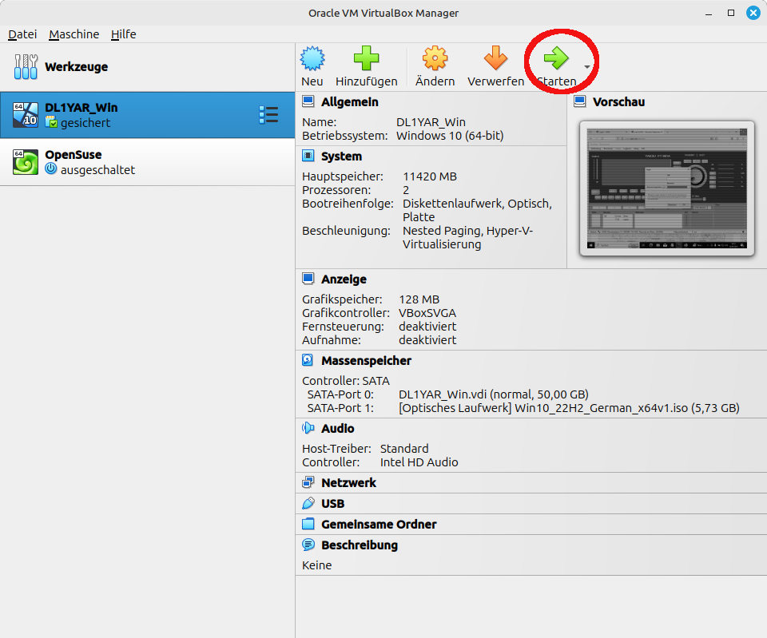Expand the USB section
The height and width of the screenshot is (638, 767).
coord(332,504)
